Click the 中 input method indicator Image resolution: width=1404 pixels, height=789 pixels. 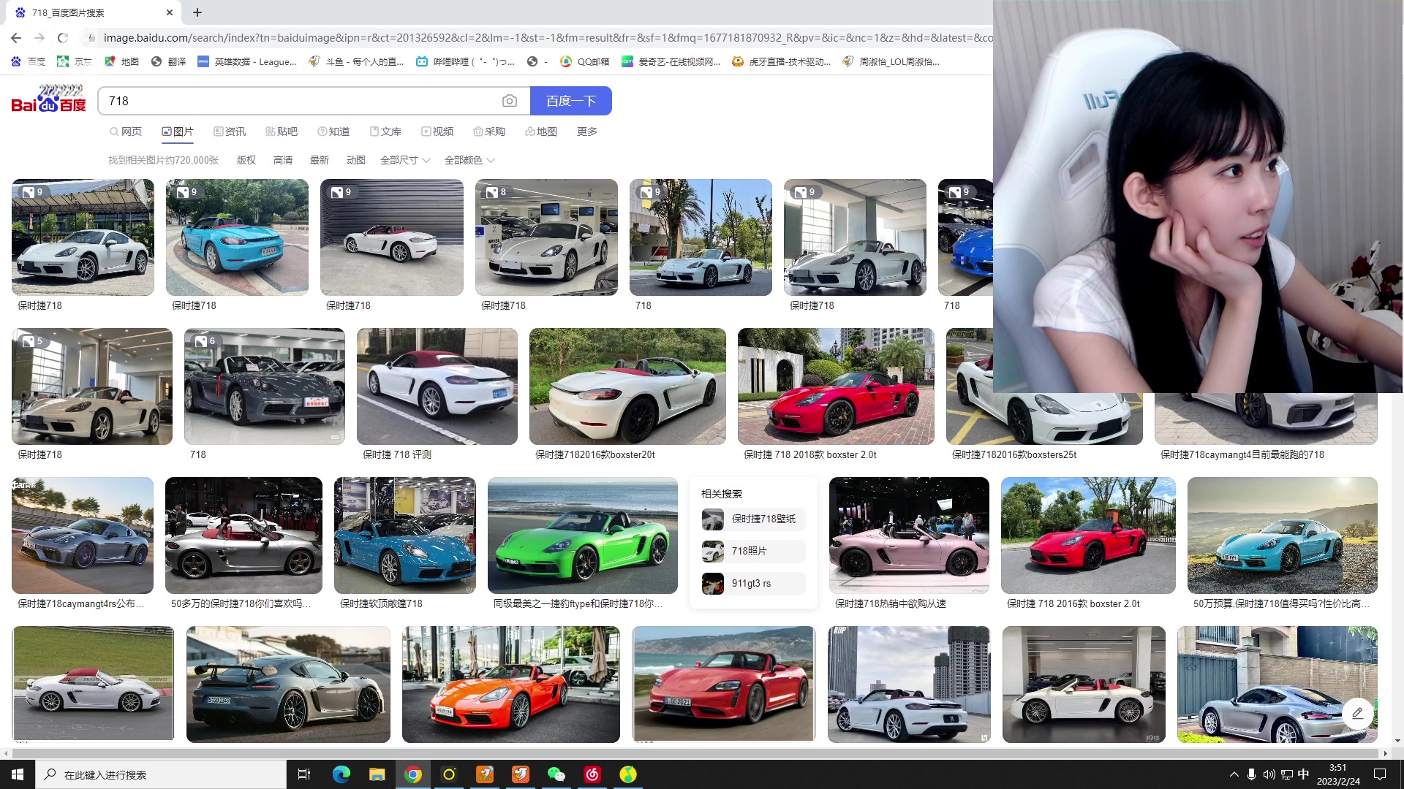1304,774
